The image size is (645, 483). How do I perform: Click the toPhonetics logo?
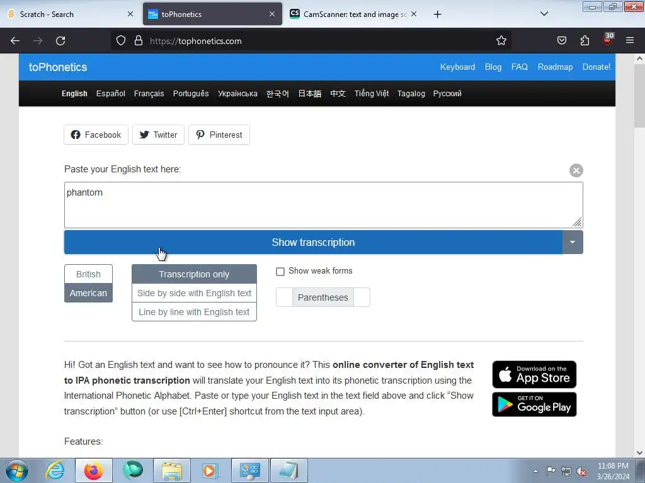click(x=58, y=67)
